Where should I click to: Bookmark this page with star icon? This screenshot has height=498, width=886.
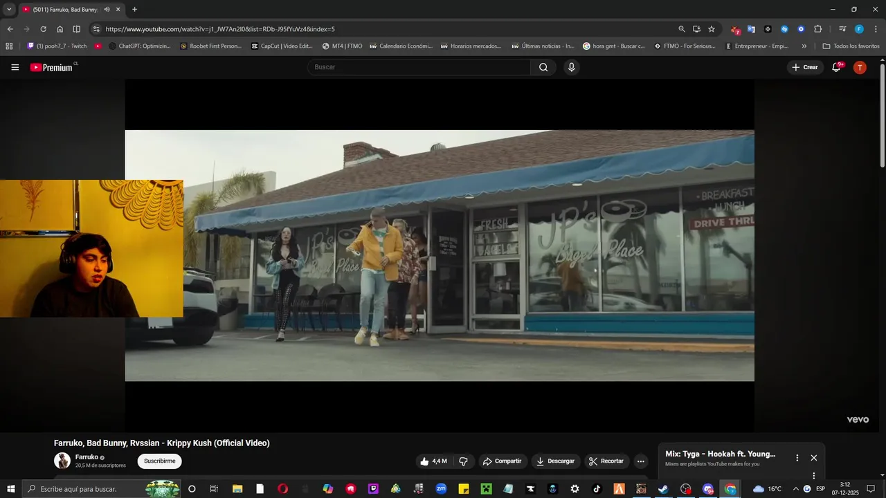pyautogui.click(x=712, y=29)
